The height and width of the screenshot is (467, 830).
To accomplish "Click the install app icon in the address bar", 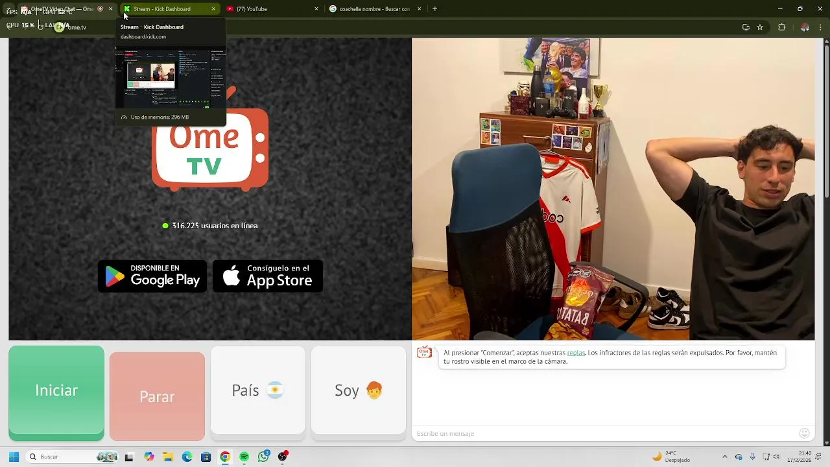I will point(746,27).
